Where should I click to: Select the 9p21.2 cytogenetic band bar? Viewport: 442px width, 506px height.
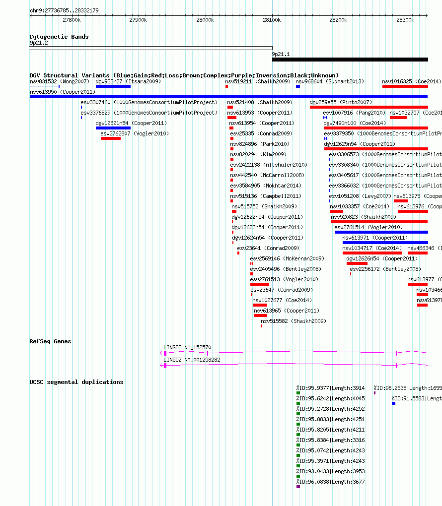tap(151, 48)
